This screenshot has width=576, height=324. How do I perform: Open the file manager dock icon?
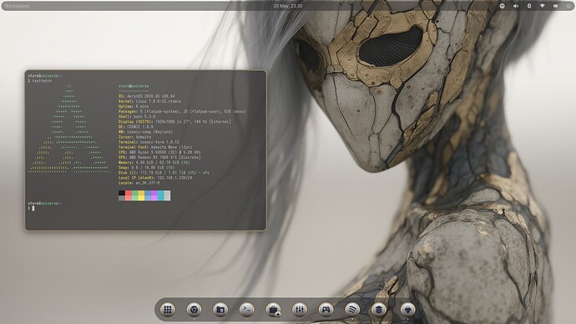pyautogui.click(x=220, y=310)
